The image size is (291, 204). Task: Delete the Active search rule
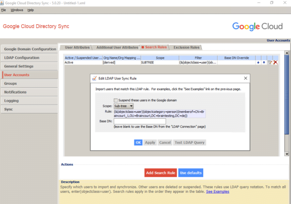pyautogui.click(x=275, y=63)
